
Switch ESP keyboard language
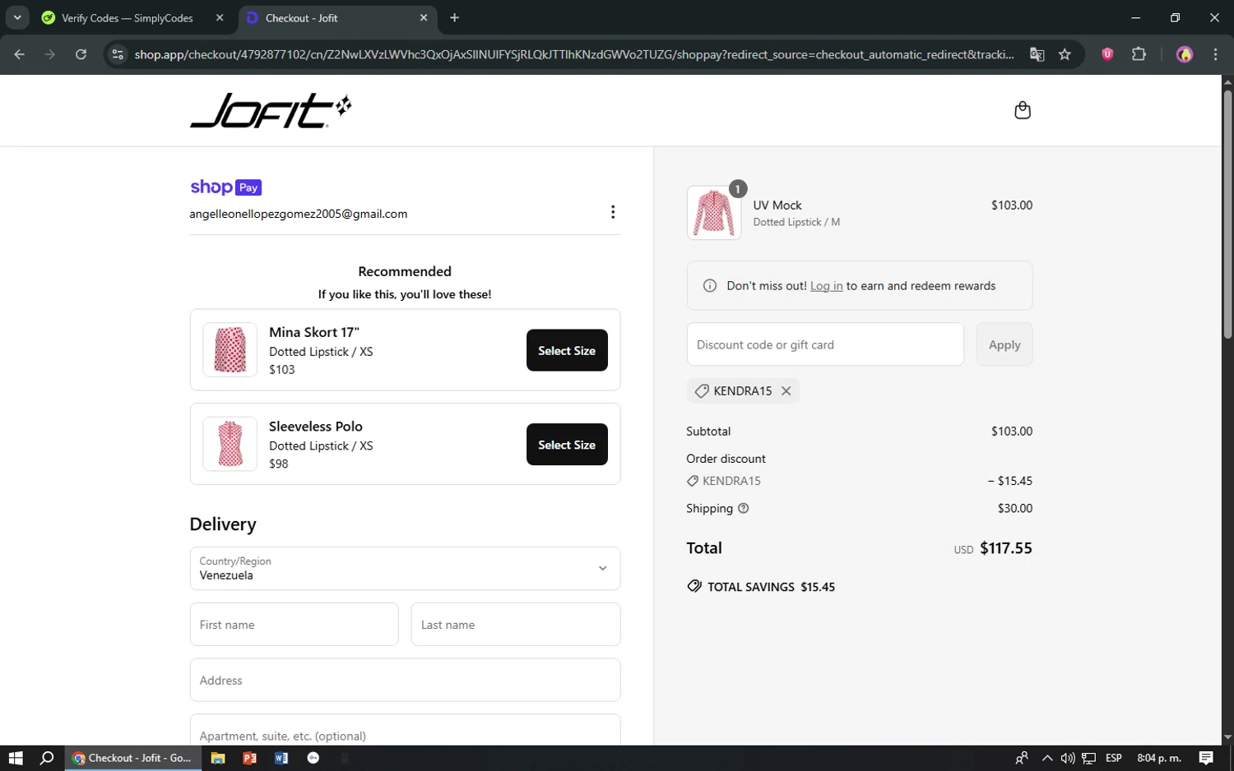click(x=1114, y=758)
